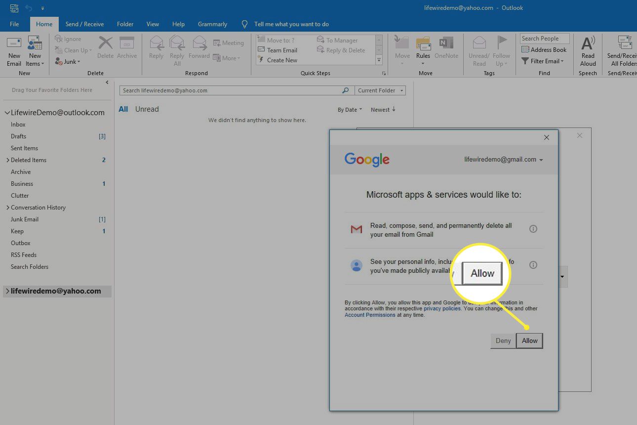The image size is (637, 425).
Task: Click Tell me what you want to do
Action: pos(291,24)
